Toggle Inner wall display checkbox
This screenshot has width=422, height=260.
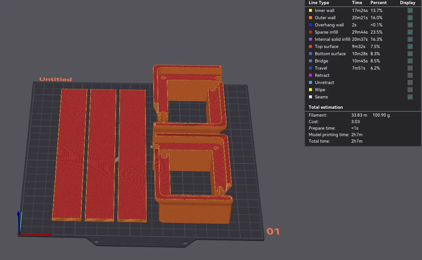410,11
